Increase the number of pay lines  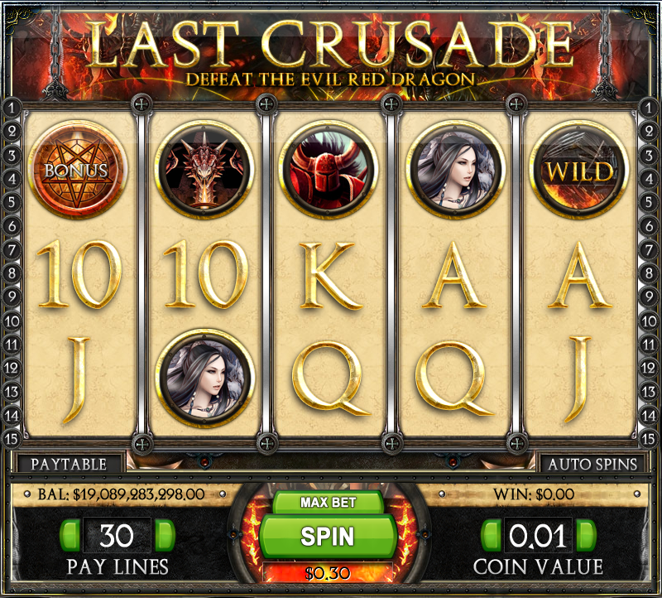pos(165,535)
